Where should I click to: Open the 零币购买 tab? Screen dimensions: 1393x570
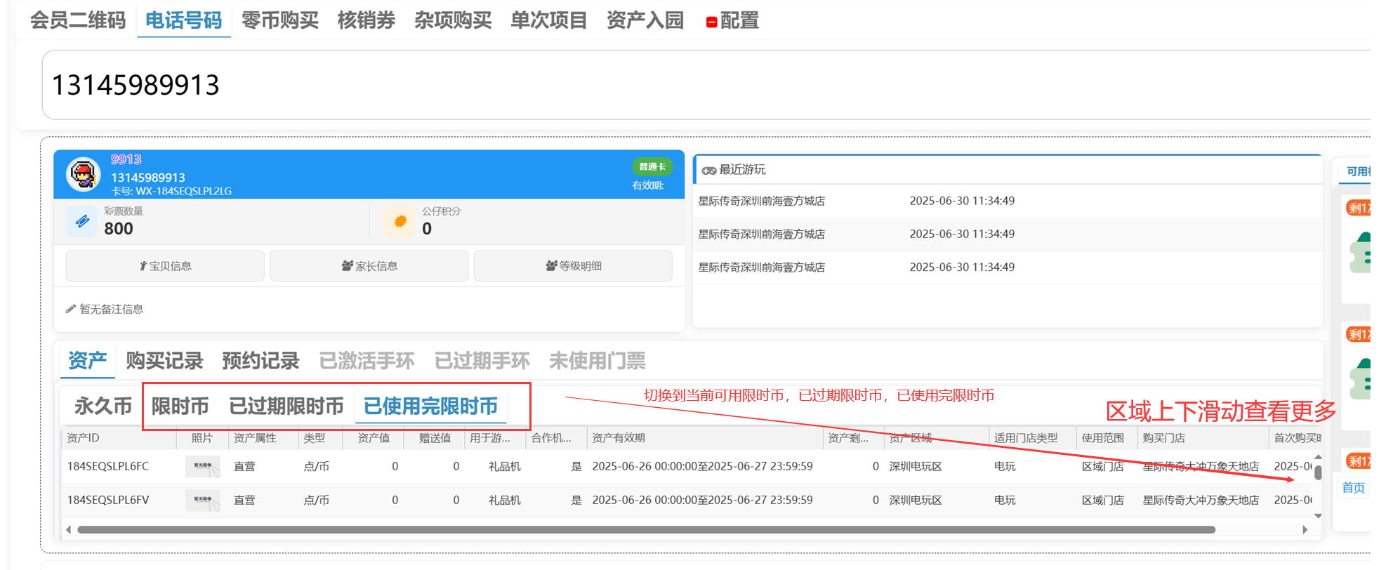point(280,20)
